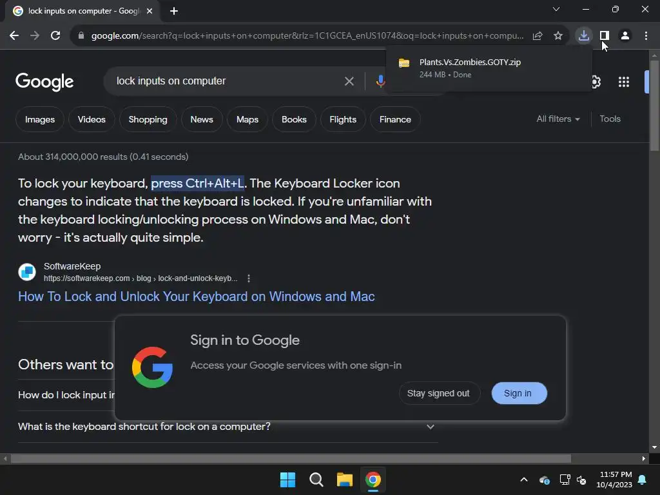660x495 pixels.
Task: Open the Chrome downloads button
Action: 584,36
